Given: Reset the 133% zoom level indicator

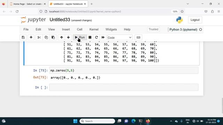Looking at the screenshot, I should tap(175, 11).
